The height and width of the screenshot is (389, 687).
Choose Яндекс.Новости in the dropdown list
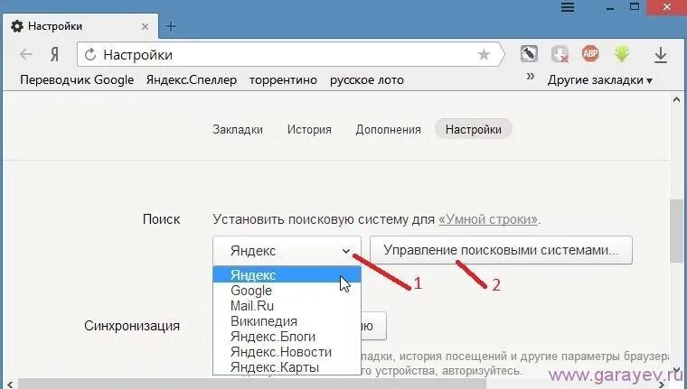[287, 352]
